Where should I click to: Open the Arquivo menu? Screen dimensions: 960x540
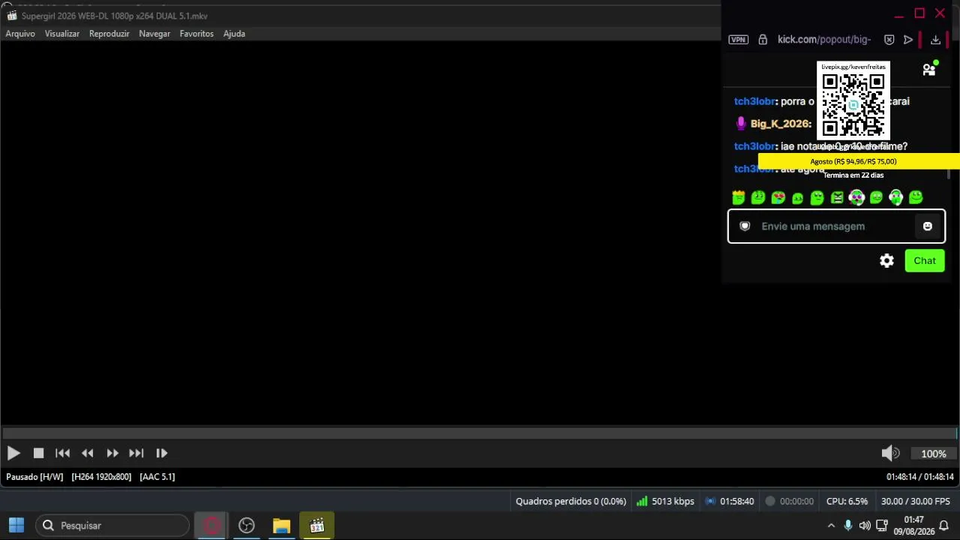[x=20, y=34]
